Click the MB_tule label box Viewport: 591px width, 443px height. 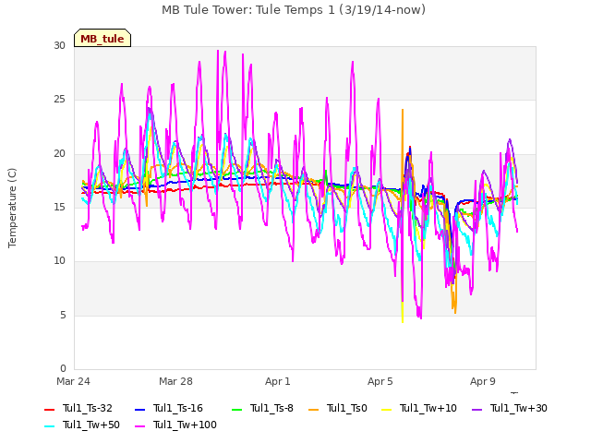point(103,38)
